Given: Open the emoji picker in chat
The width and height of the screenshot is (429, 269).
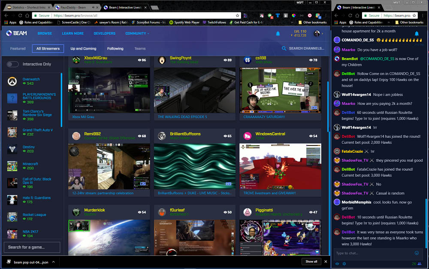Looking at the screenshot, I should [x=416, y=253].
